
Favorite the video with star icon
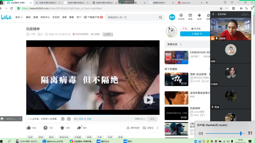point(62,128)
